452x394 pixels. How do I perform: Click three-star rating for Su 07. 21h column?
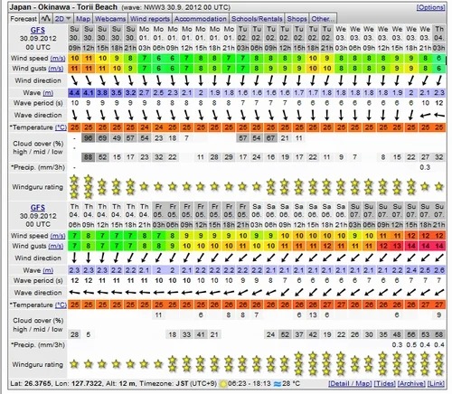[439, 364]
